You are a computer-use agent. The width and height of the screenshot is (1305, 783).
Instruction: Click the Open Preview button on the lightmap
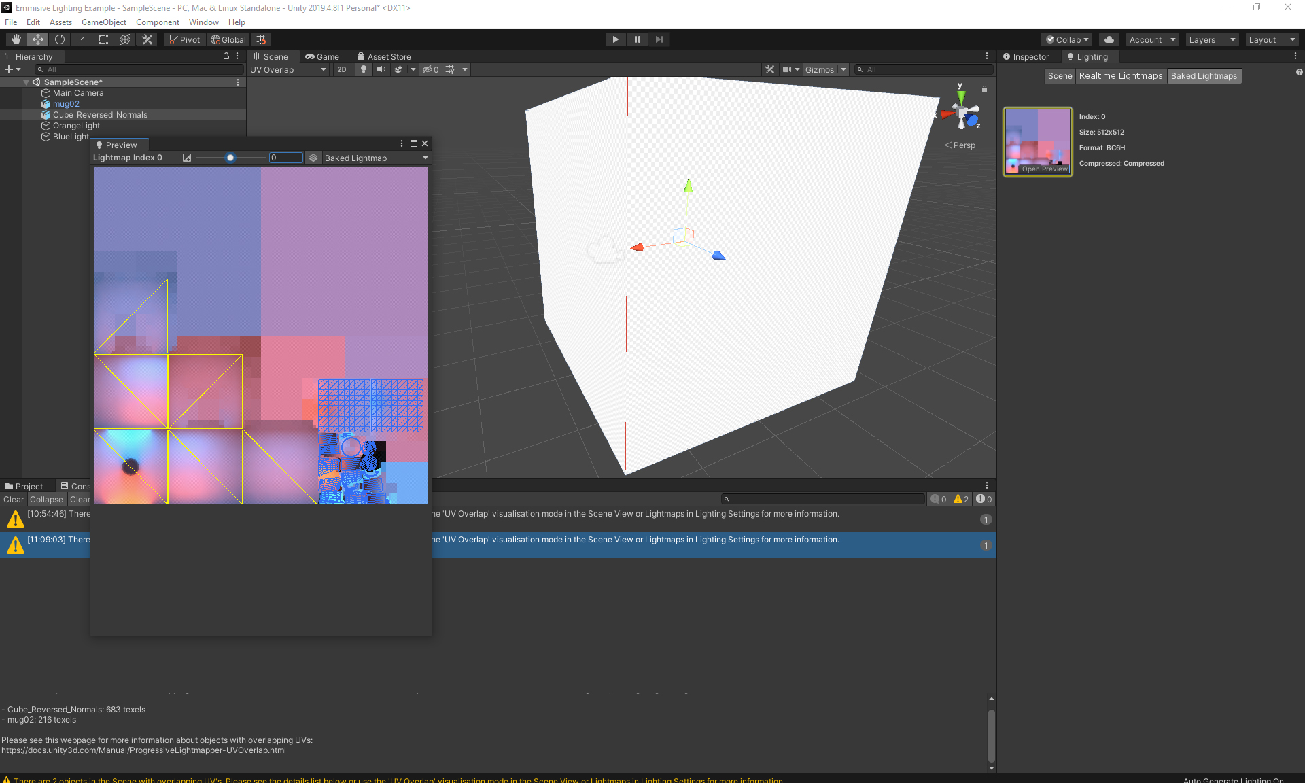tap(1043, 169)
